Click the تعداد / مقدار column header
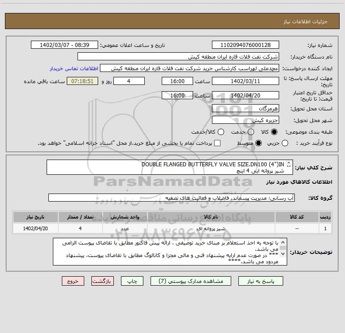 click(x=80, y=217)
